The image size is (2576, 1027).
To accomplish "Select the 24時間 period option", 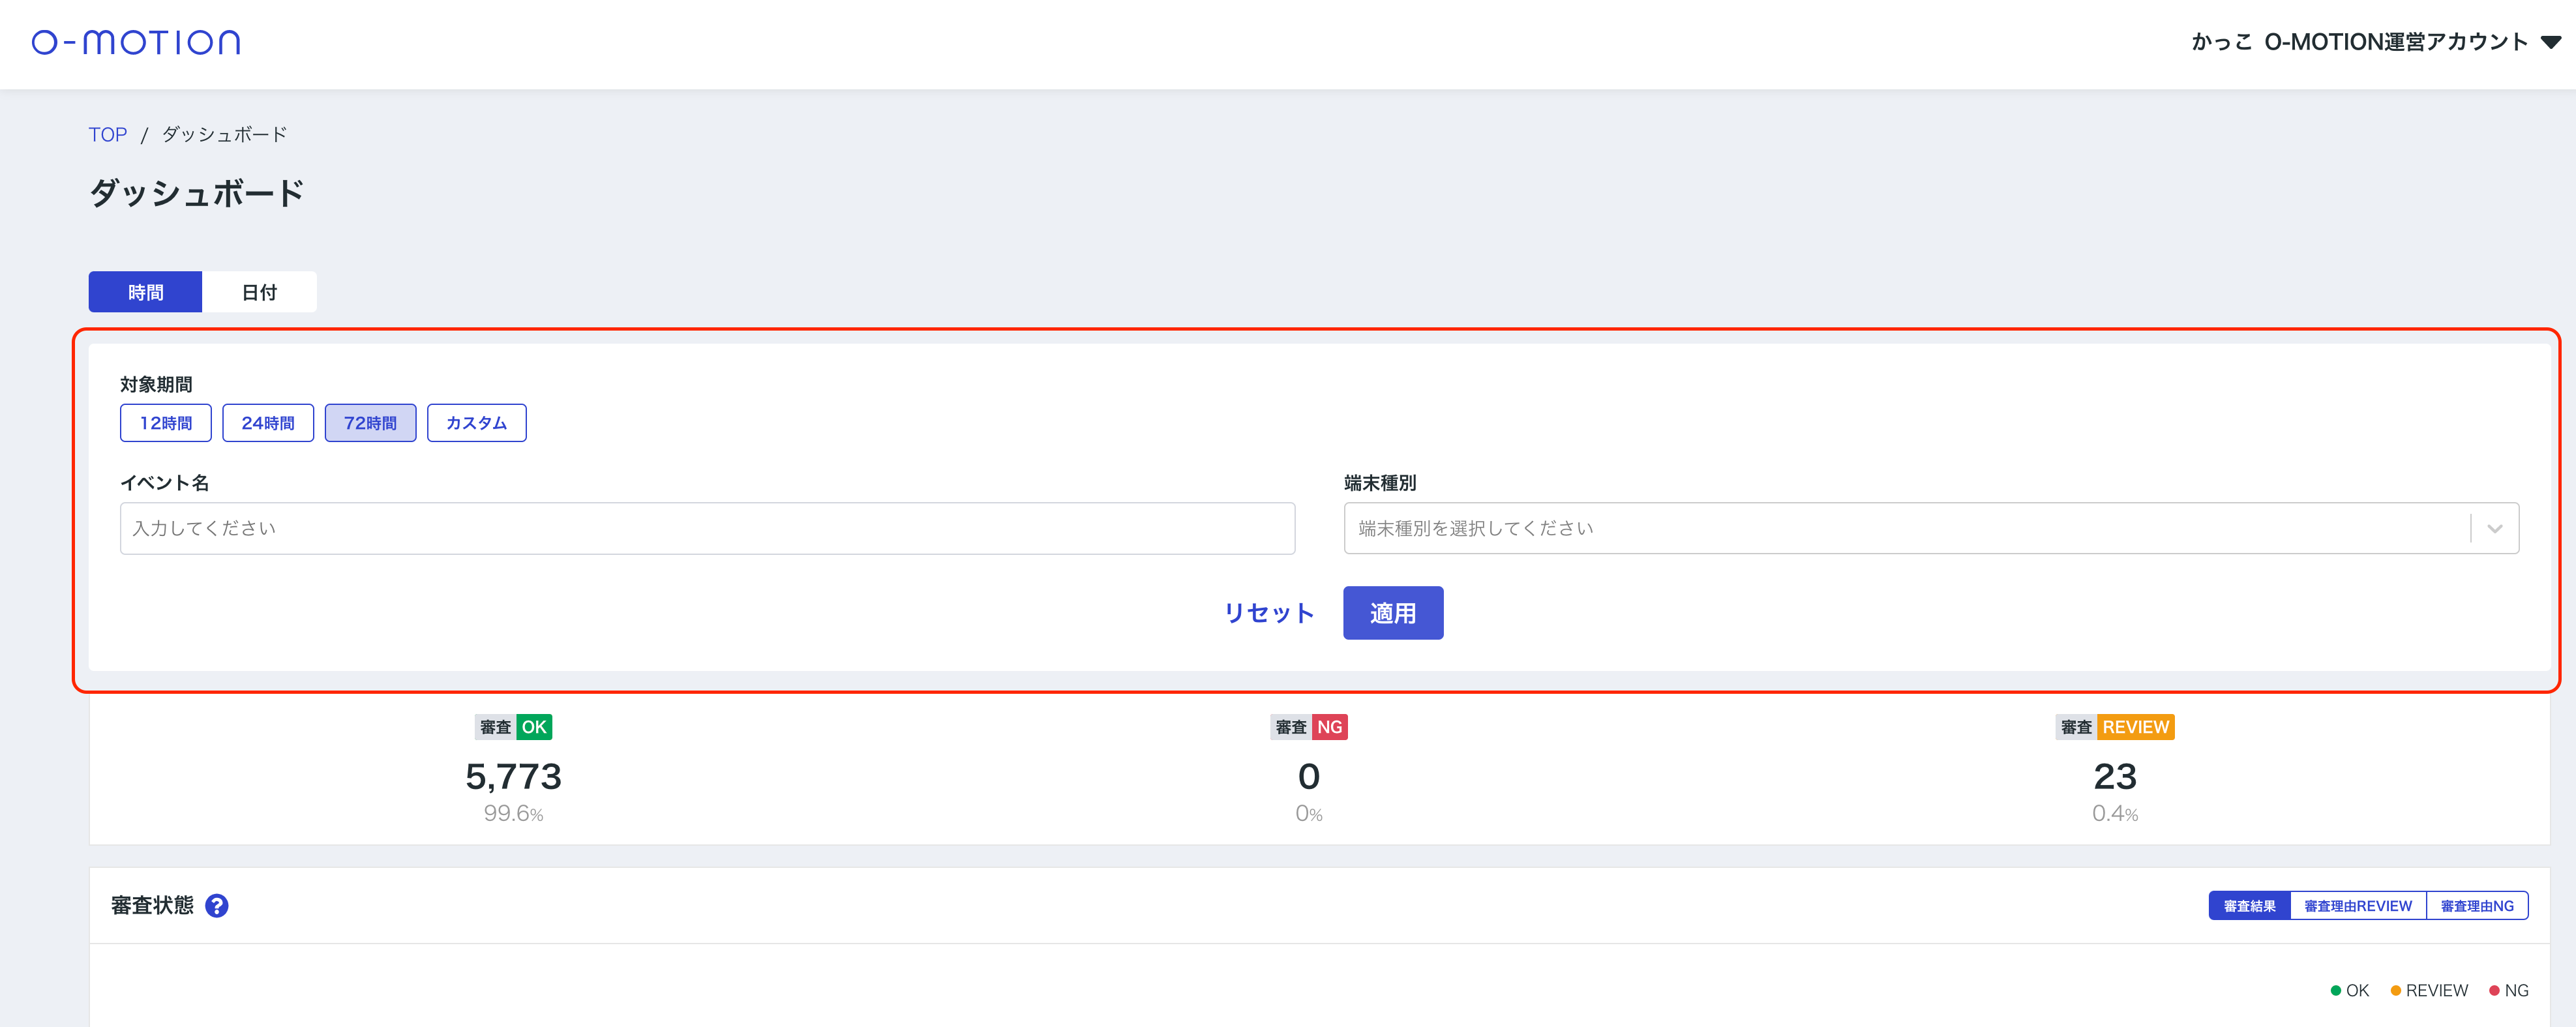I will click(268, 423).
